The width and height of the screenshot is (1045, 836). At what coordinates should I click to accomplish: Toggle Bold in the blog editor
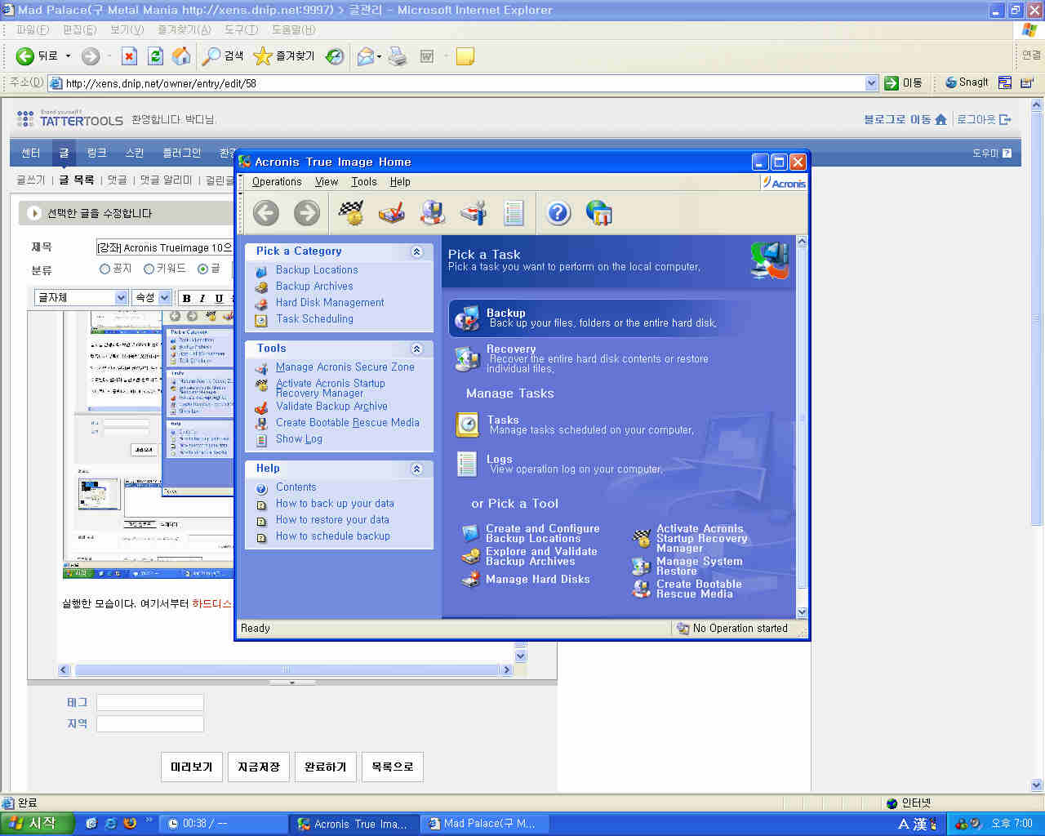coord(186,298)
